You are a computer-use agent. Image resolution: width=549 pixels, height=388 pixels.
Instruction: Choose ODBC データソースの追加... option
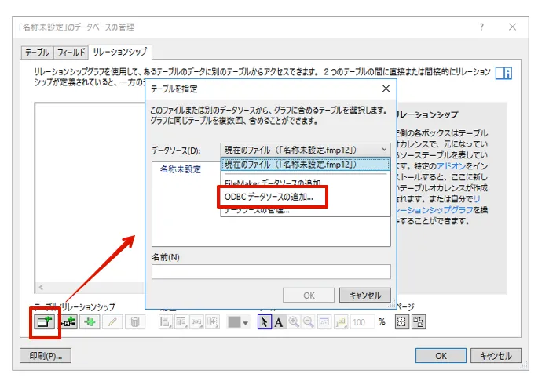tap(269, 197)
